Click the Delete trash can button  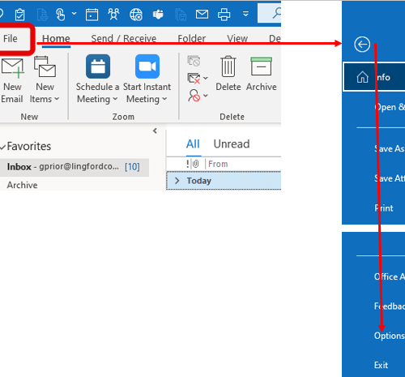tap(228, 74)
